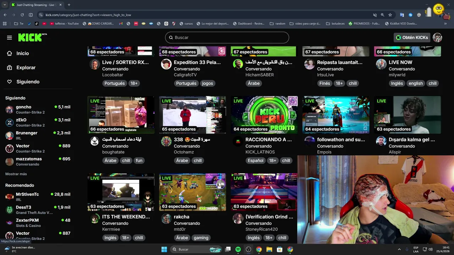
Task: Click HichamSABER channel avatar
Action: (x=238, y=64)
